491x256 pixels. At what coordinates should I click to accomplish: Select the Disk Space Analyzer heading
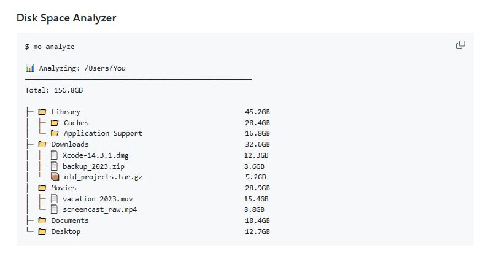coord(66,18)
